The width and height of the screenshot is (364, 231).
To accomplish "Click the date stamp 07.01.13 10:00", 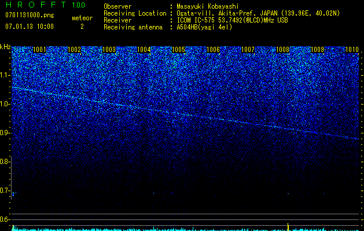I will point(30,27).
